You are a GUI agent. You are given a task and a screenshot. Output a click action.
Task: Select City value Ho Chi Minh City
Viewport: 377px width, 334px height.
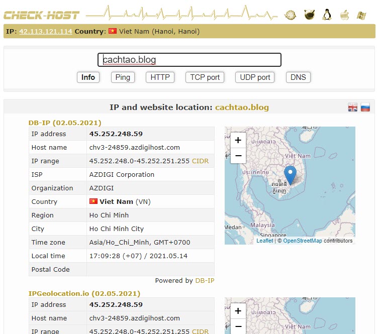(x=117, y=229)
